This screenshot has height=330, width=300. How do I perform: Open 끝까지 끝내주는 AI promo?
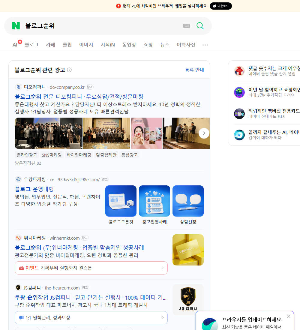point(274,132)
